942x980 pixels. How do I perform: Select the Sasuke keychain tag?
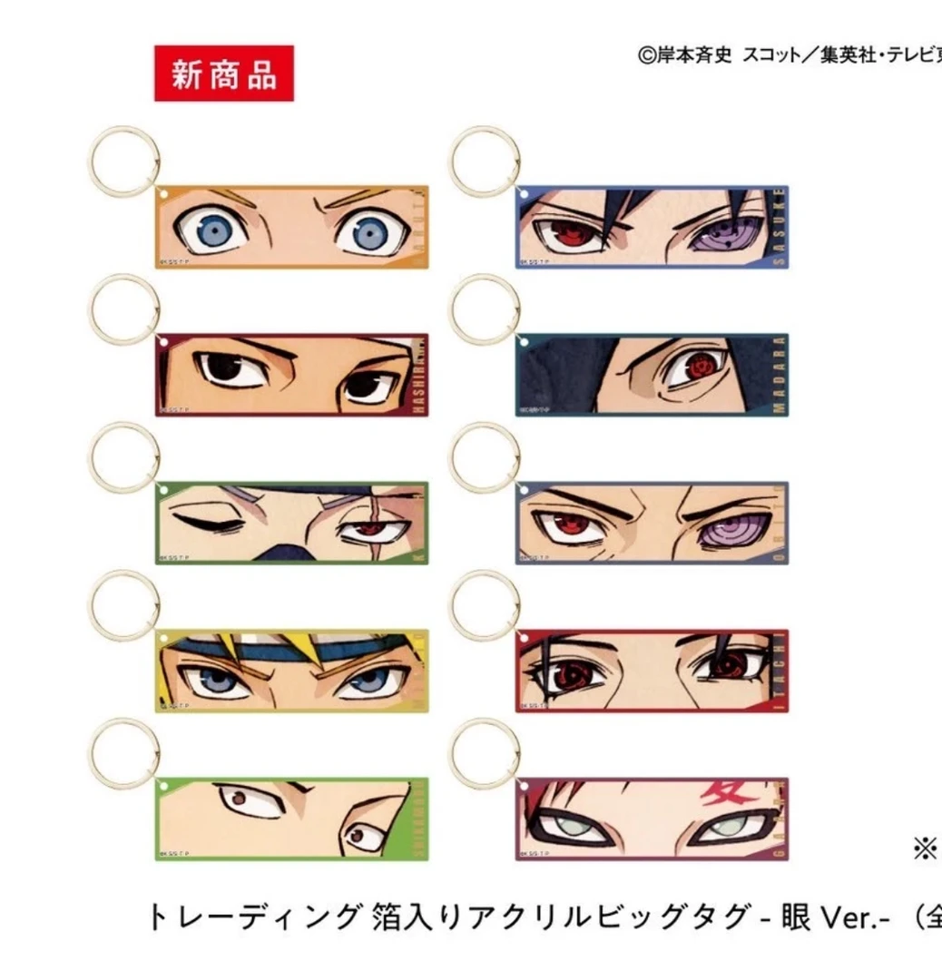[652, 227]
